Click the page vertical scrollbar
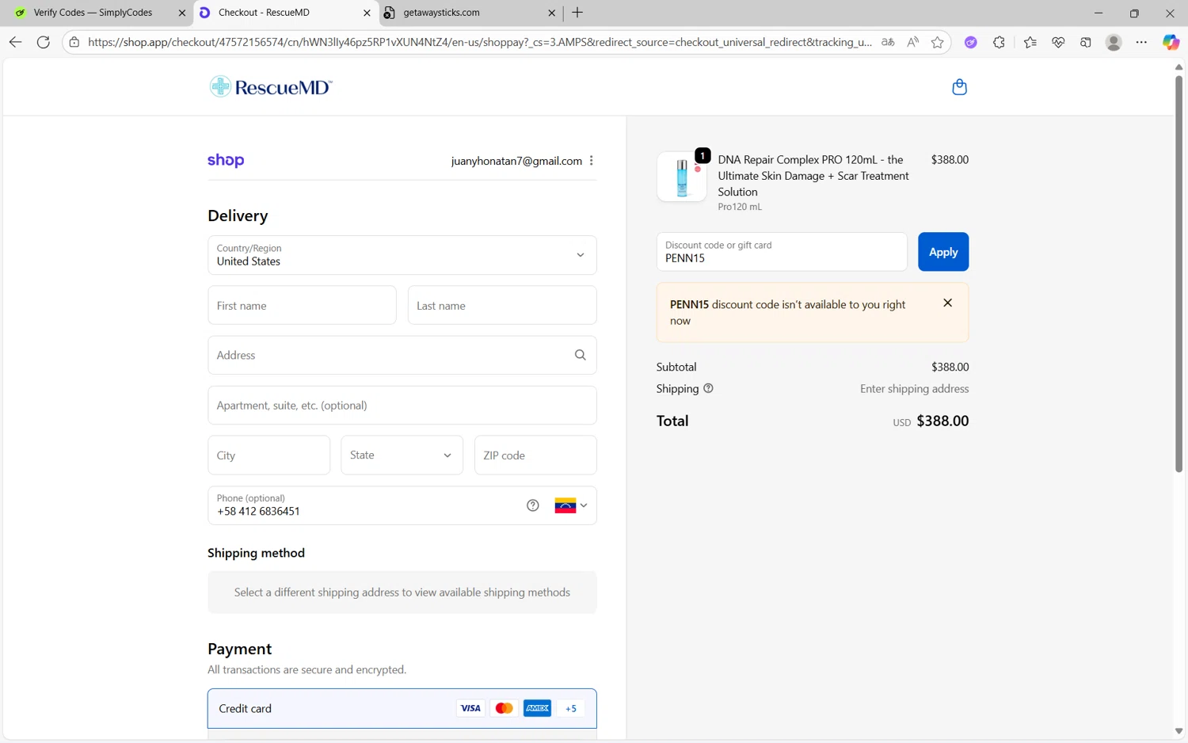The width and height of the screenshot is (1188, 743). point(1178,273)
